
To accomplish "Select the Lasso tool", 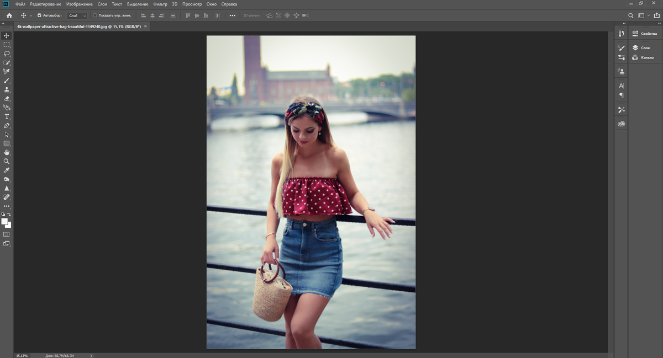I will 7,54.
